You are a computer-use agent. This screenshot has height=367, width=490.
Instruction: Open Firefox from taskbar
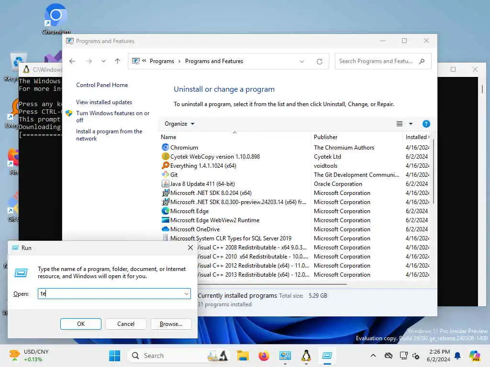coord(264,356)
